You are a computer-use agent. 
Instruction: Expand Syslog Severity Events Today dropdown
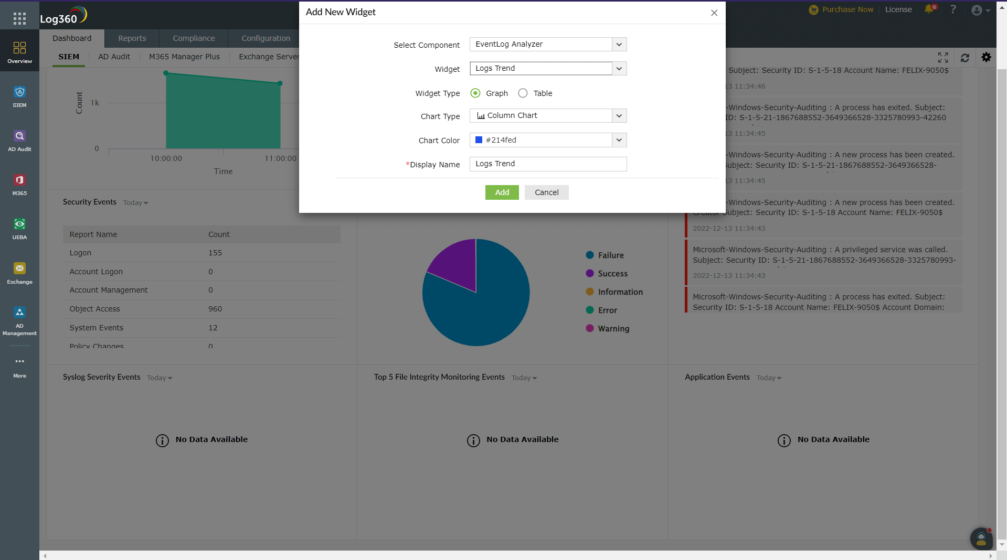160,378
